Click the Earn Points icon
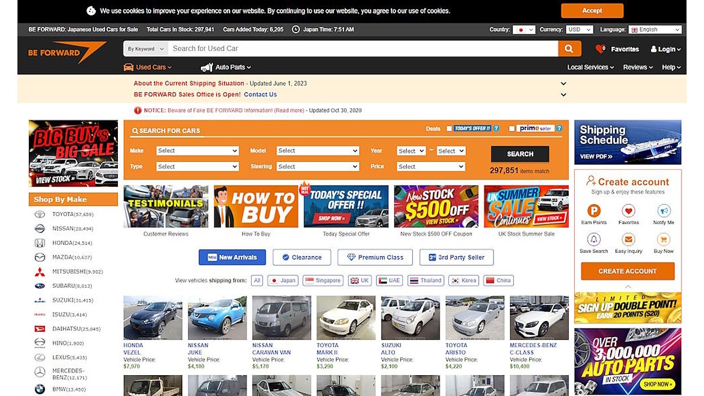The width and height of the screenshot is (704, 396). (594, 211)
